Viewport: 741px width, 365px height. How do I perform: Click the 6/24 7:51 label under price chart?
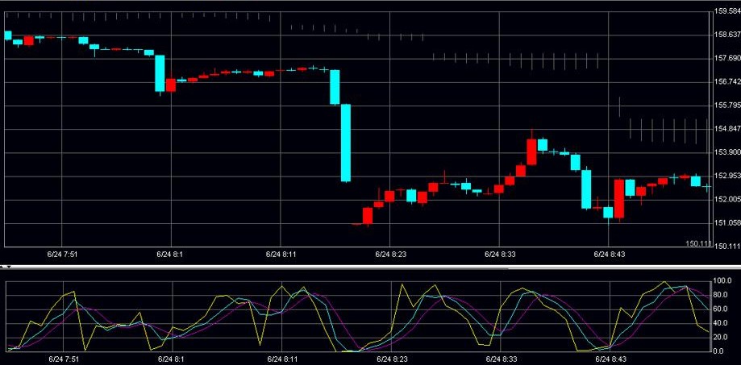click(x=62, y=254)
